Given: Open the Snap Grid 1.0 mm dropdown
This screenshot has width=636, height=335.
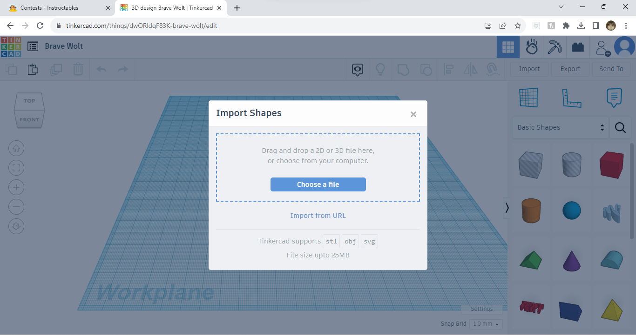Looking at the screenshot, I should (x=486, y=324).
